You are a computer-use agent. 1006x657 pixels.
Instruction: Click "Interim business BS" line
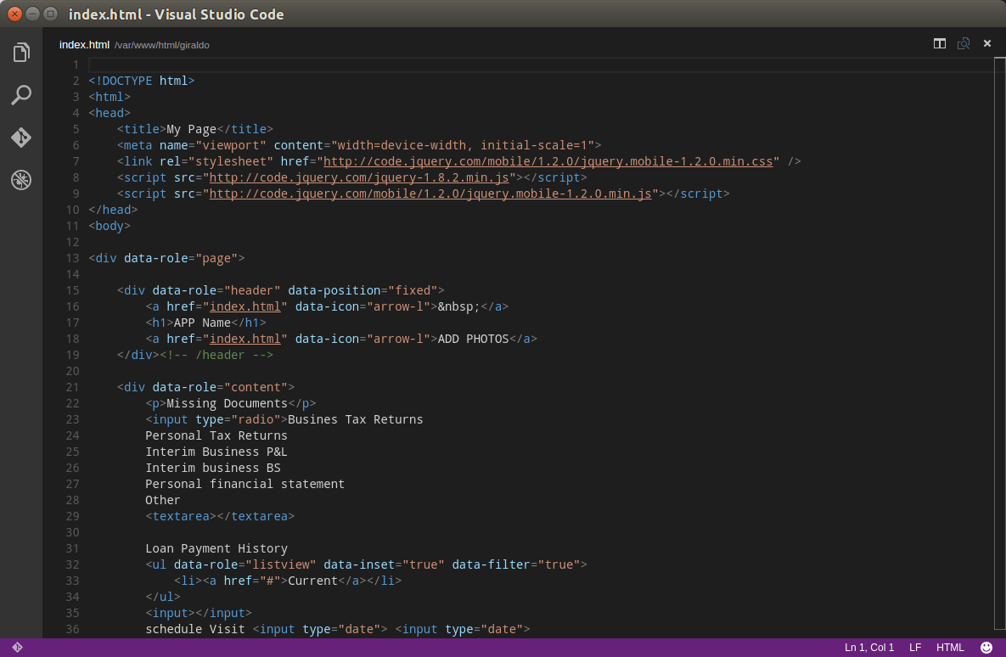tap(213, 468)
